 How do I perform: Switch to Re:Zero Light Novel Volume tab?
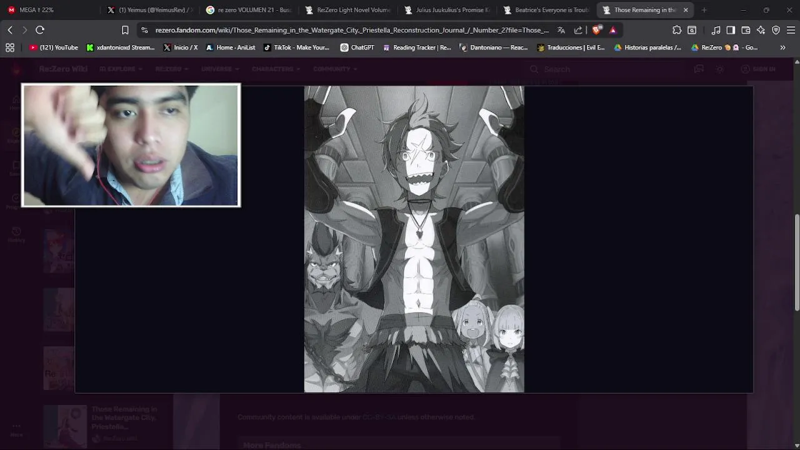tap(347, 10)
